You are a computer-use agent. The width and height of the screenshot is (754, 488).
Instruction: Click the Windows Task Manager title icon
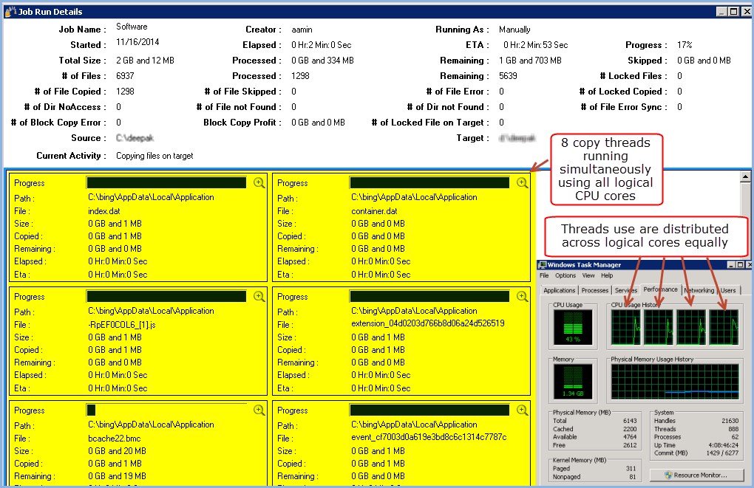(543, 264)
